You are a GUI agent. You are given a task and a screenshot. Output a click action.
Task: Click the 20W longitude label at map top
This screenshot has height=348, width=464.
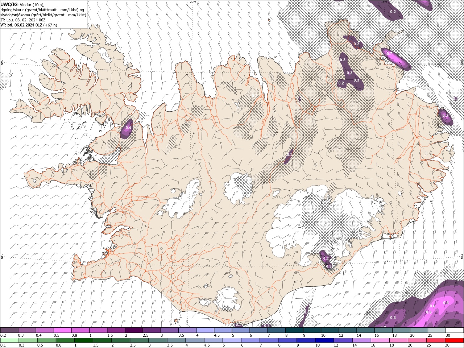[x=193, y=2]
